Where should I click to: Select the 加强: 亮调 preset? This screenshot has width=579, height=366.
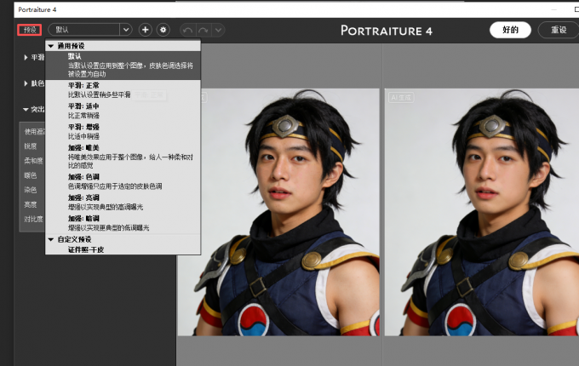pos(123,202)
